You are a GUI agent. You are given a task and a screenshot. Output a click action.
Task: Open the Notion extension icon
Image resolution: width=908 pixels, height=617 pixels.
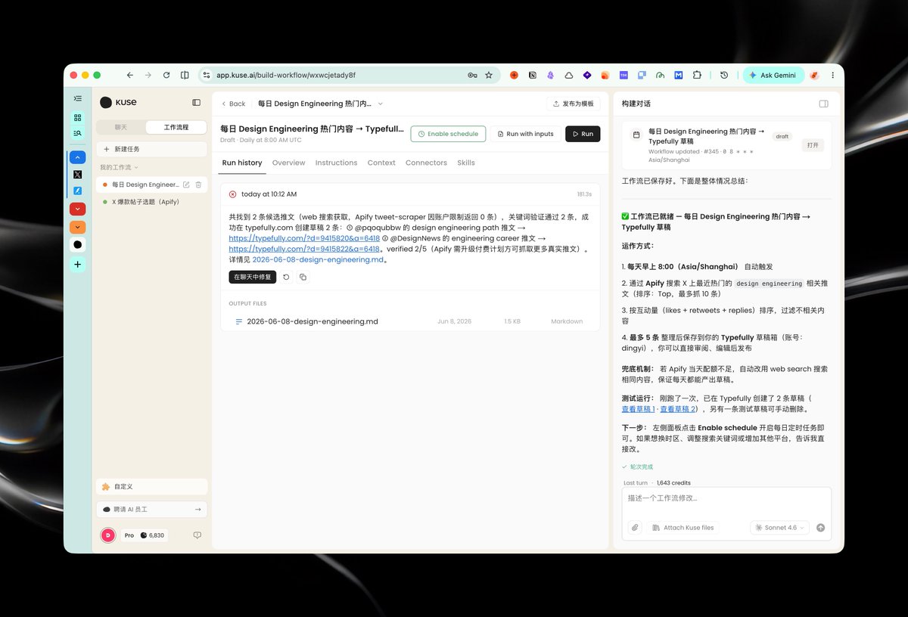533,75
